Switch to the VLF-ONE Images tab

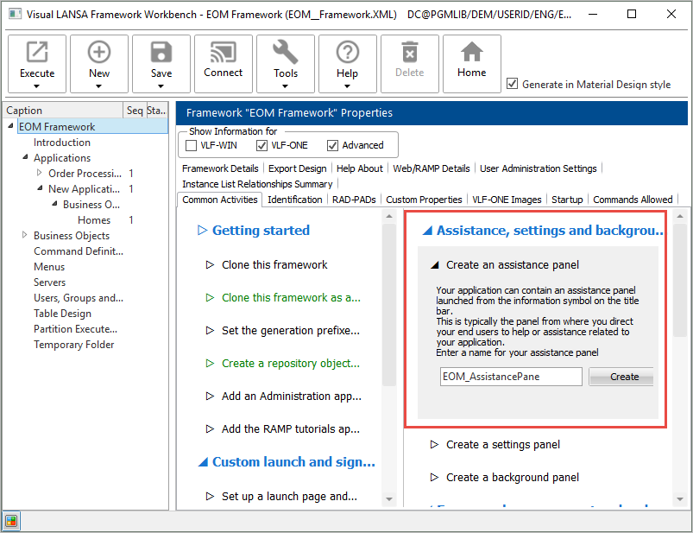[x=507, y=200]
